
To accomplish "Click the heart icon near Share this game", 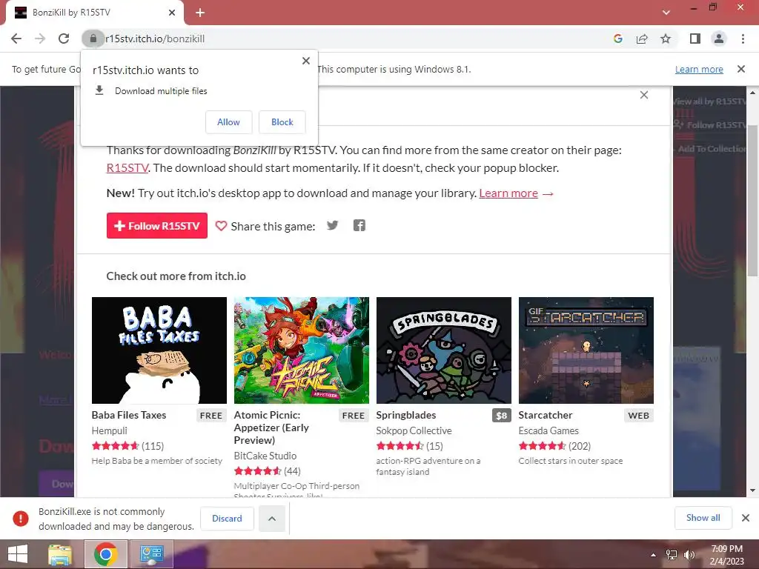I will point(221,226).
